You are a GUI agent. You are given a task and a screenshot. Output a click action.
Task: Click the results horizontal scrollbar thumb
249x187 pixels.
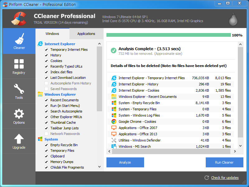coord(171,151)
